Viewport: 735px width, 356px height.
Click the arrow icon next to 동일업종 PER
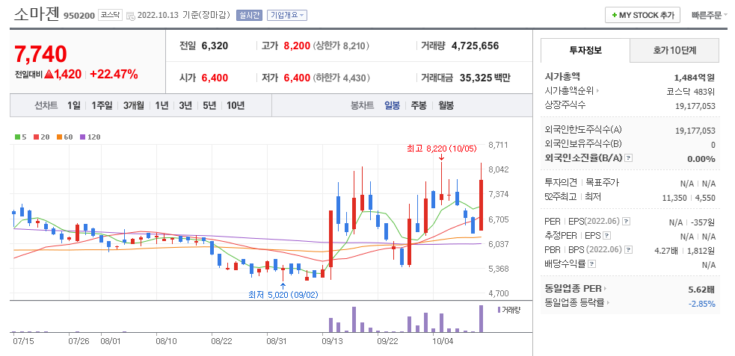[x=605, y=289]
